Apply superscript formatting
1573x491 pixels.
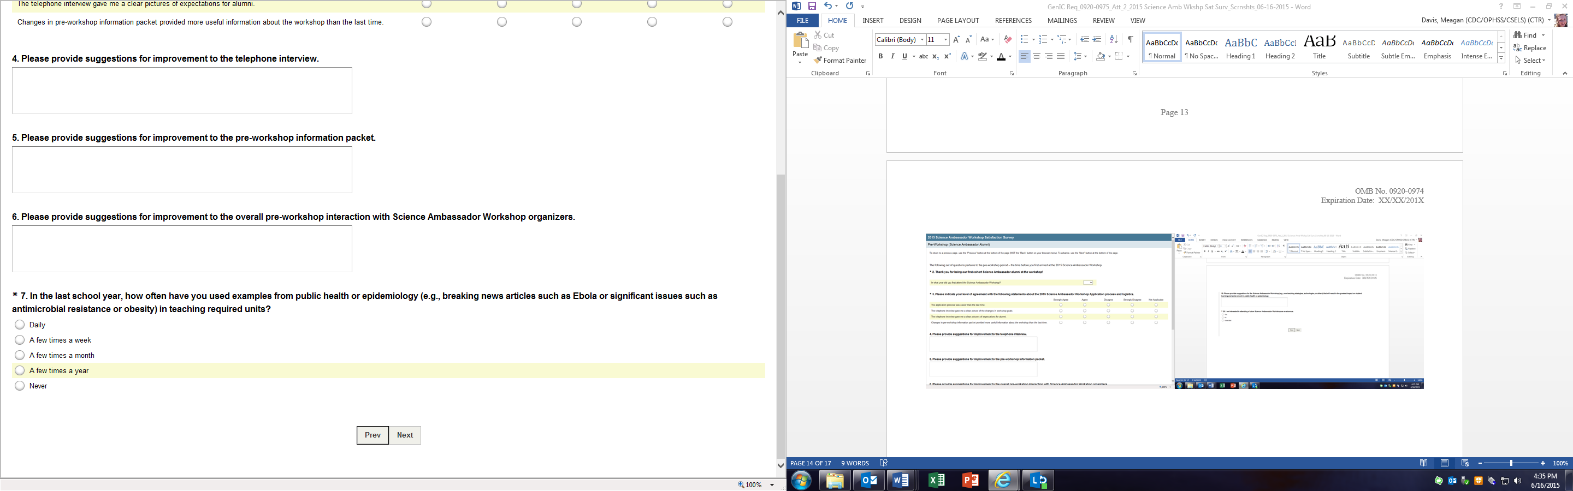click(x=948, y=56)
